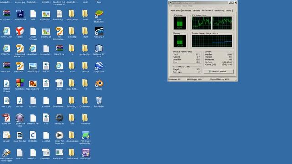Screen dimensions: 292x164
Task: Select the An Introduction help file
Action: (x=59, y=33)
